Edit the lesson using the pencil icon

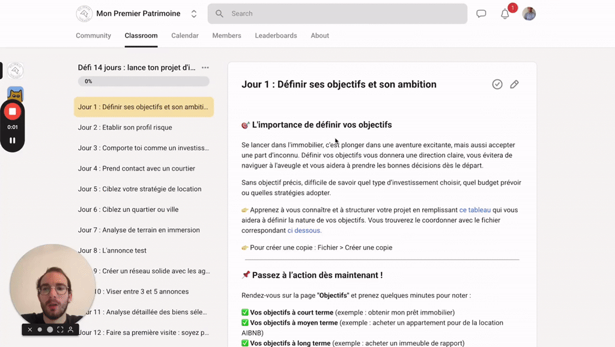tap(515, 84)
